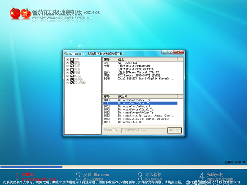Screen dimensions: 247x185
Task: Select Drivers\Video\VMware.7z row
Action: 135,106
